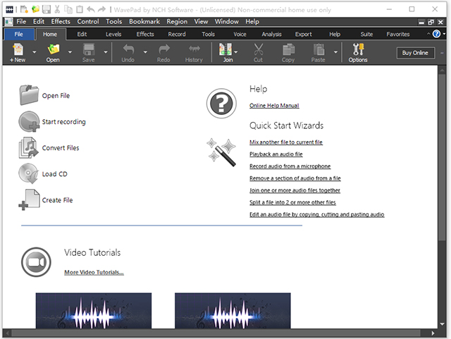Click the title bar undo arrow icon

click(x=91, y=9)
